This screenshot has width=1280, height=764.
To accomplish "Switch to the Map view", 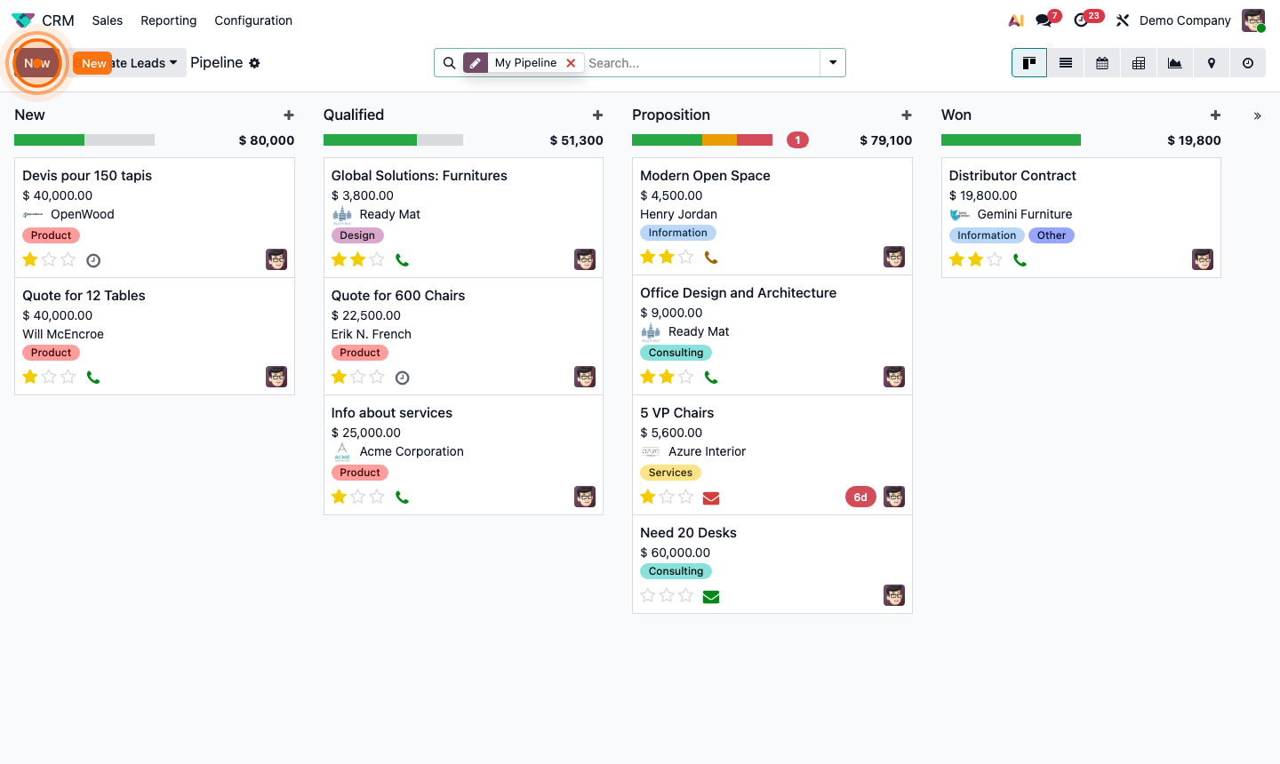I will pos(1211,62).
